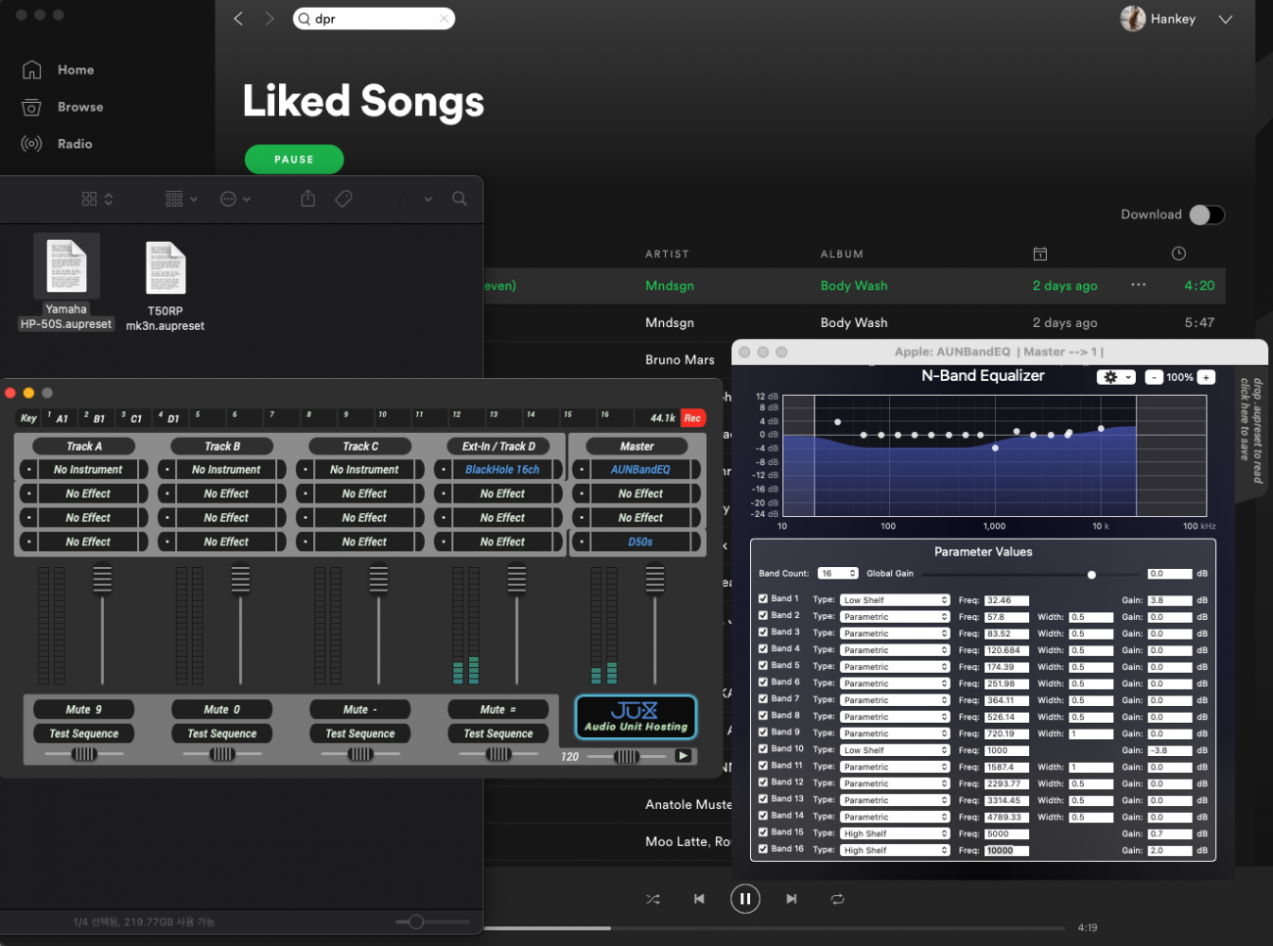Click Hankey profile avatar

point(1133,19)
